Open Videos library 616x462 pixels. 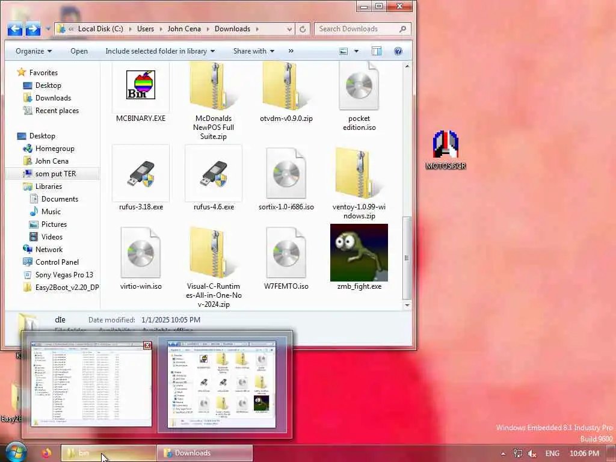[52, 236]
